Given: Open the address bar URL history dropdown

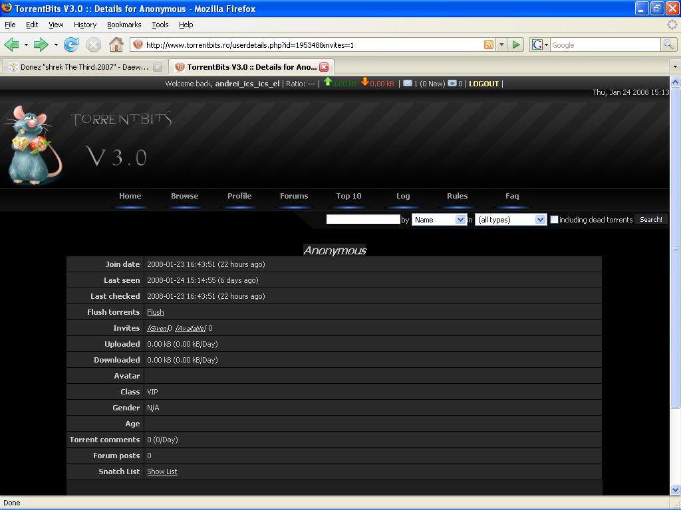Looking at the screenshot, I should (x=501, y=44).
